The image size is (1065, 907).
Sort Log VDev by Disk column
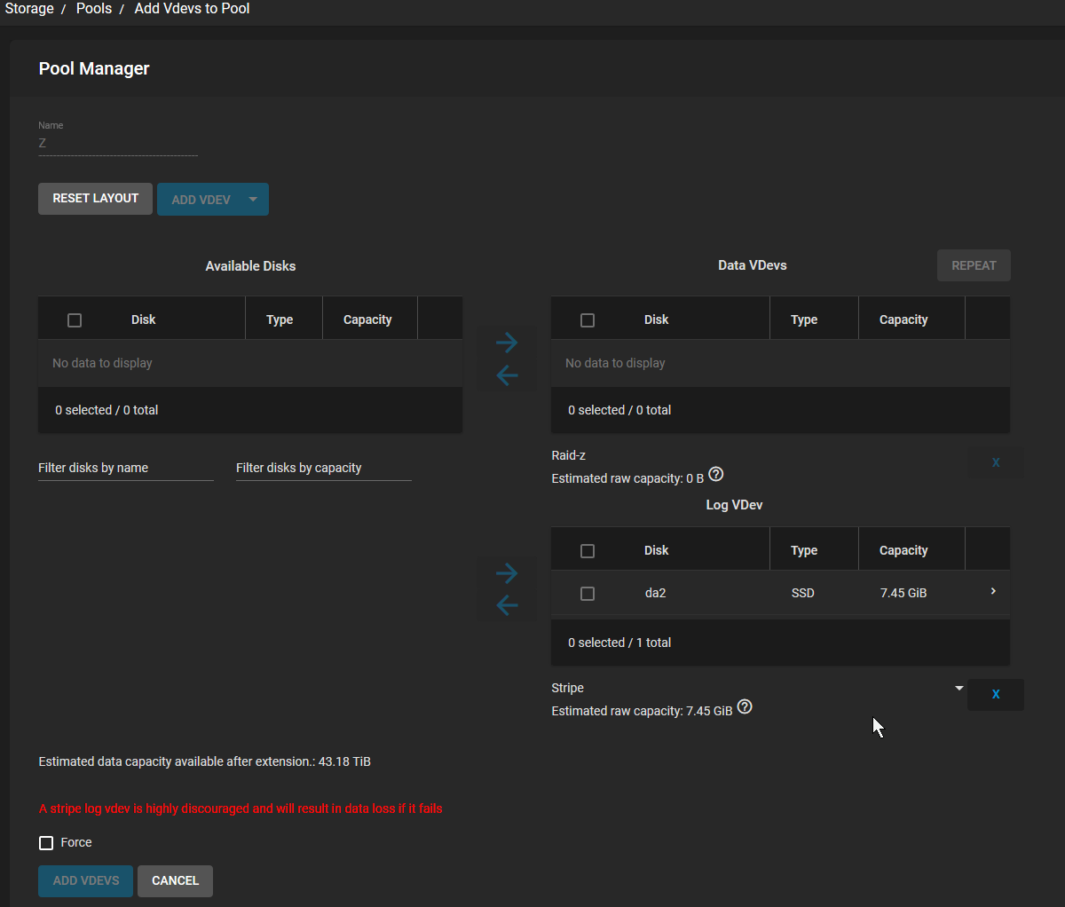(656, 550)
